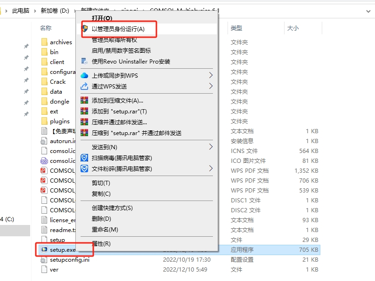
Task: Click the 安装信息 type cell
Action: (x=242, y=141)
